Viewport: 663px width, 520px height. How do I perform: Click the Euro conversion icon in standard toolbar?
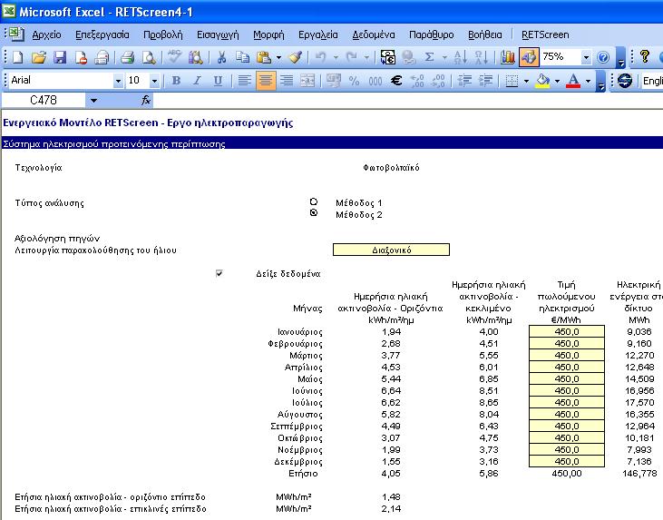pyautogui.click(x=387, y=57)
